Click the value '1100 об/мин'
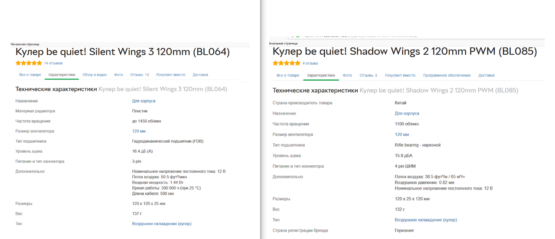The width and height of the screenshot is (555, 239). [407, 124]
